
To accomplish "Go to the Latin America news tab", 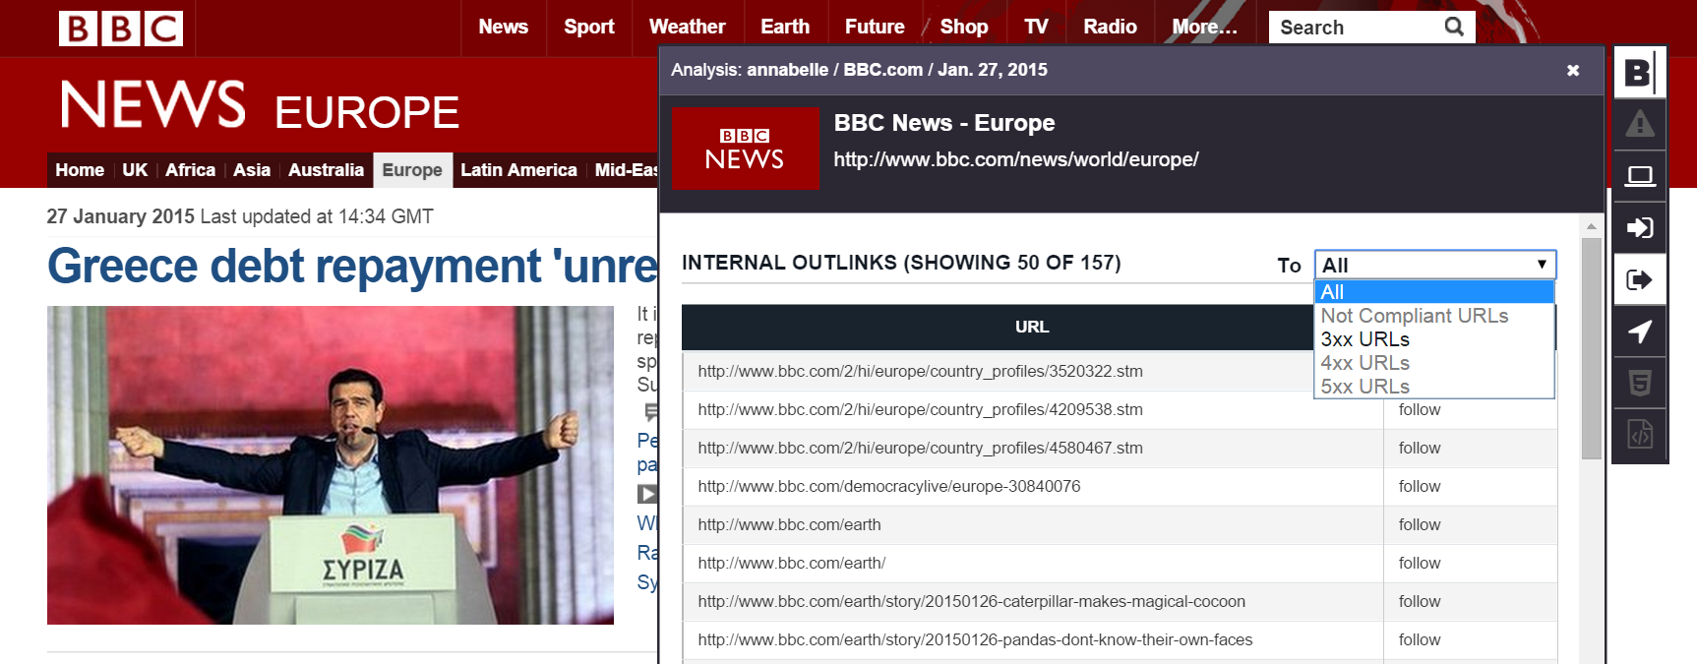I will 518,170.
